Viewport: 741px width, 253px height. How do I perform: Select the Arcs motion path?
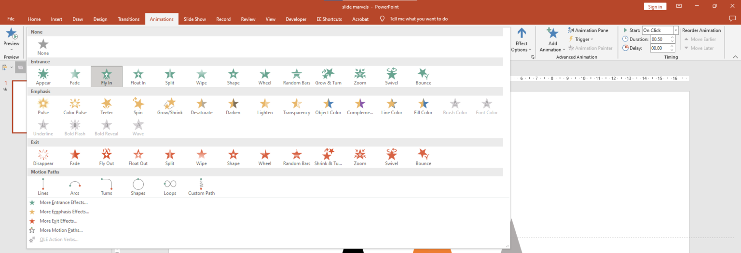[x=75, y=186]
